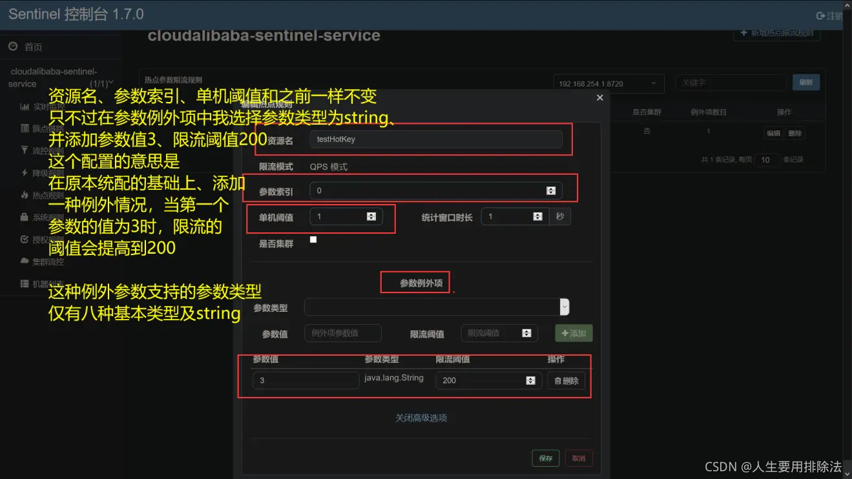The height and width of the screenshot is (479, 852).
Task: Open the 首页 dashboard home icon
Action: coord(13,46)
